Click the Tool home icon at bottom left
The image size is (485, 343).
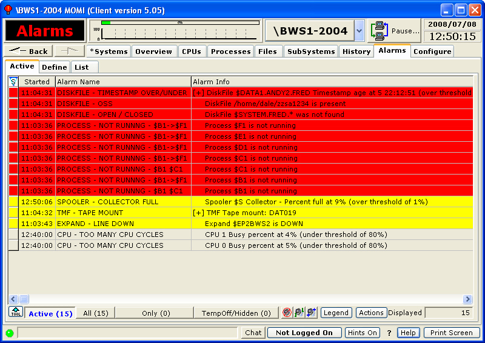point(15,313)
